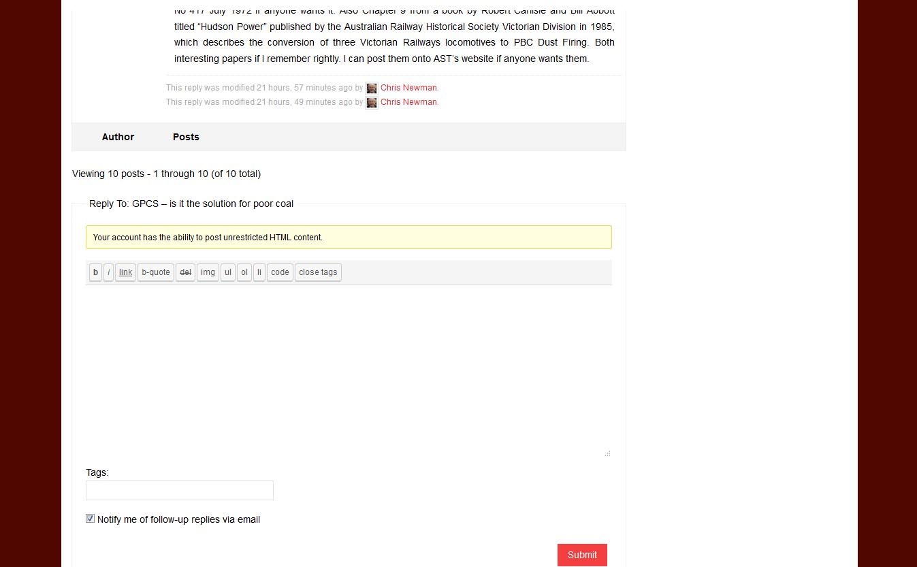Click Chris Newman's avatar in second modification line
Image resolution: width=917 pixels, height=567 pixels.
pyautogui.click(x=371, y=103)
